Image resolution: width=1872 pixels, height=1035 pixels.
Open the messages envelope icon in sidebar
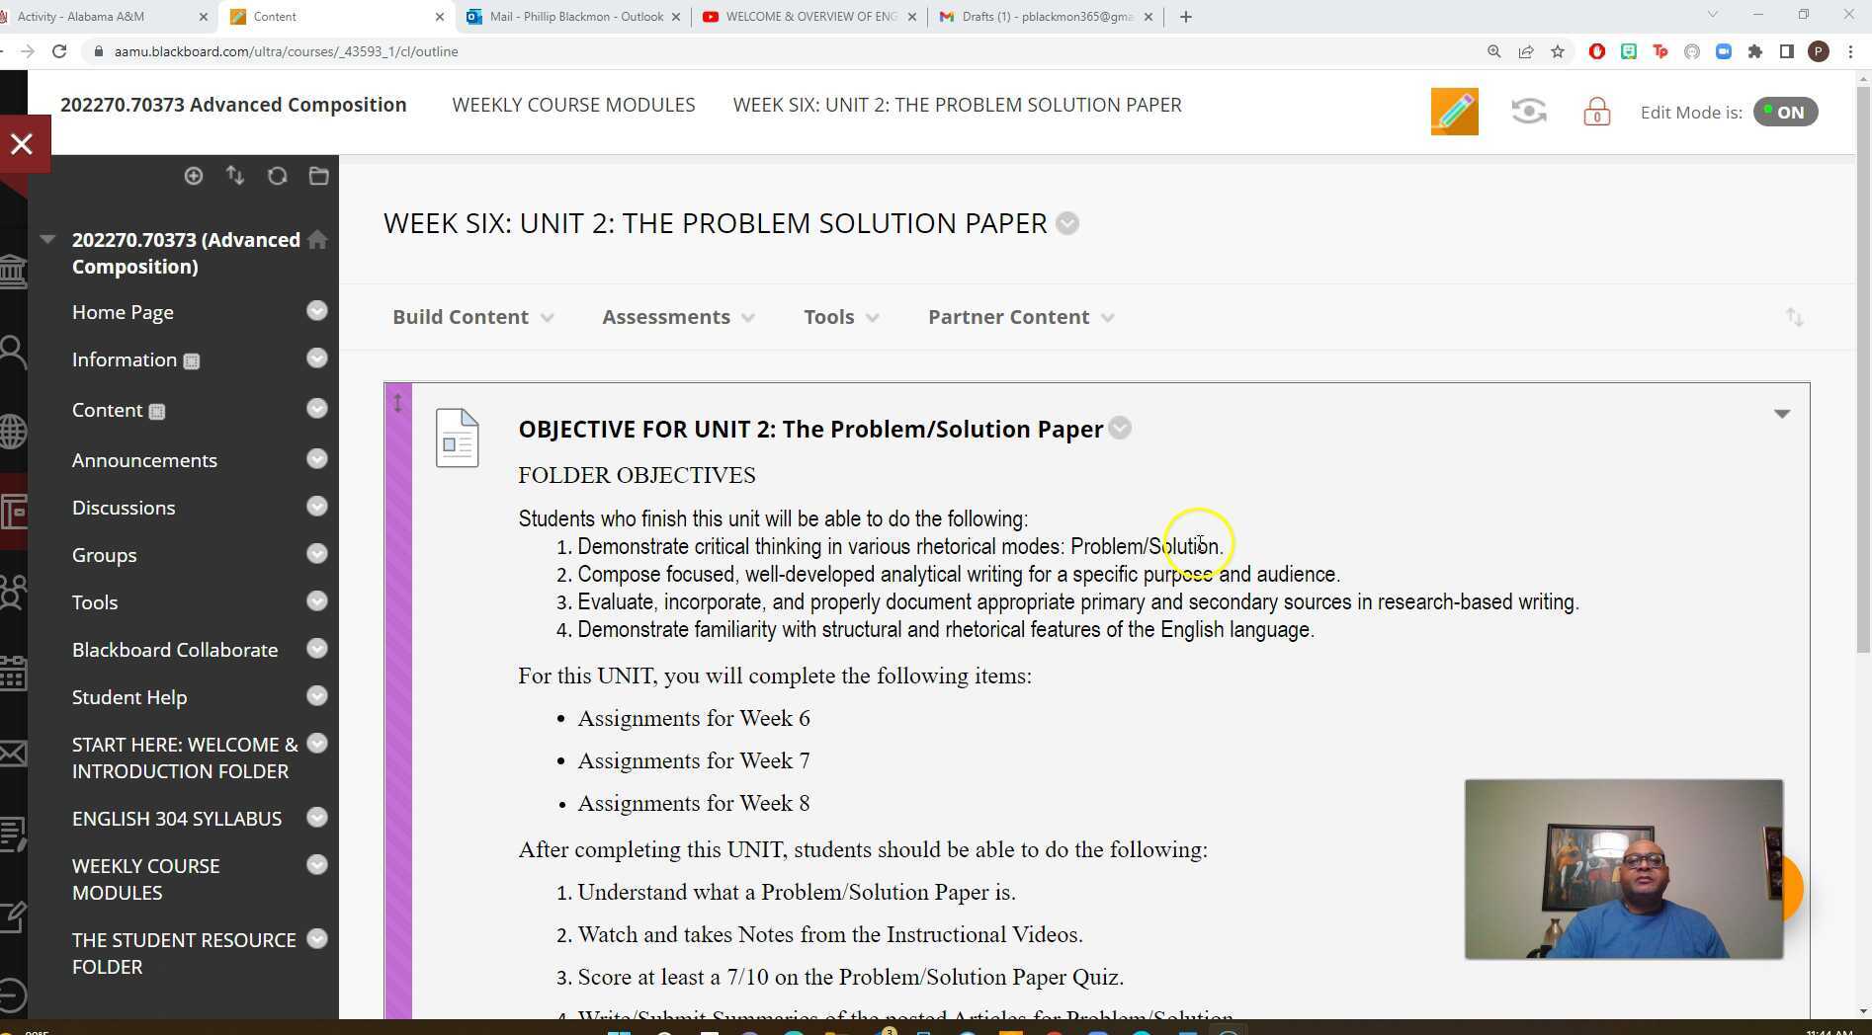[14, 754]
